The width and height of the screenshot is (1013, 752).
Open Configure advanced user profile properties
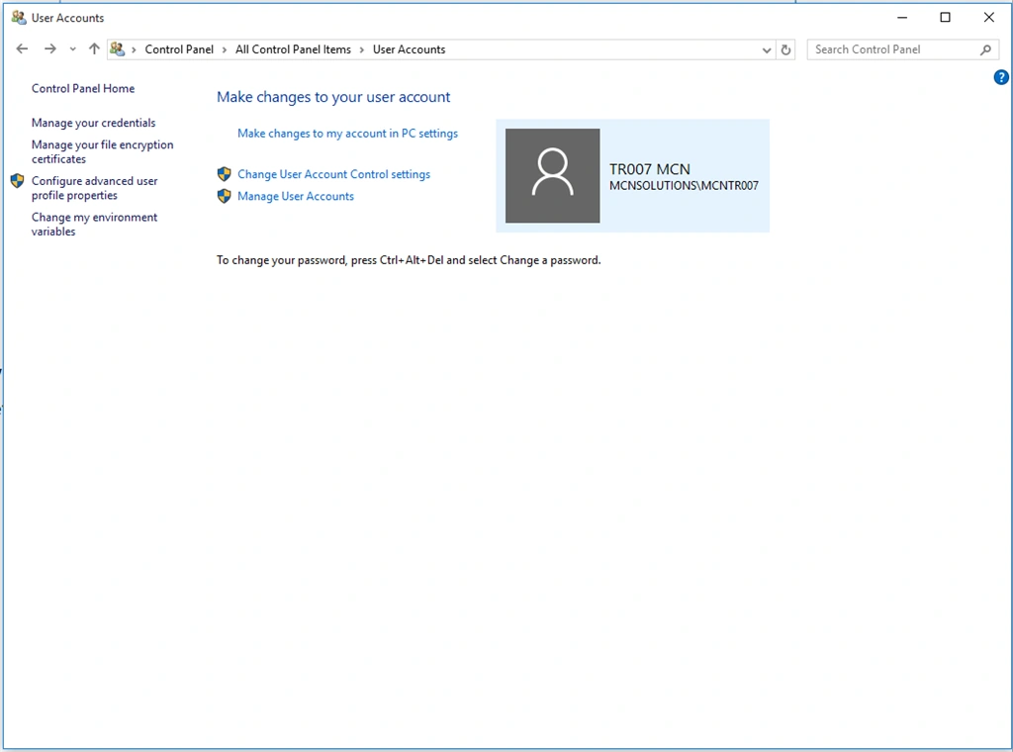(94, 188)
